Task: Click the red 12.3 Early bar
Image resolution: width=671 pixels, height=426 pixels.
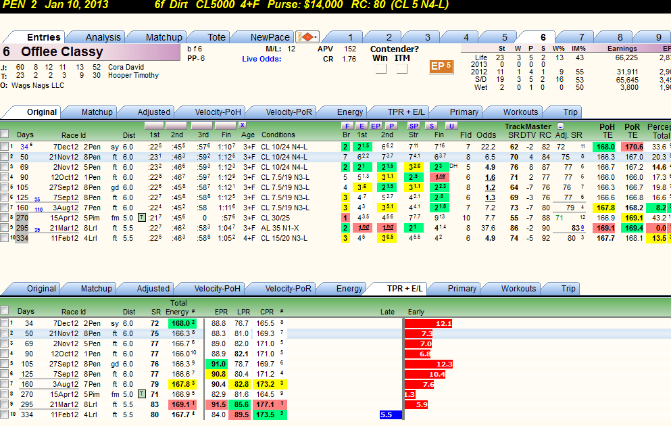Action: coord(428,364)
